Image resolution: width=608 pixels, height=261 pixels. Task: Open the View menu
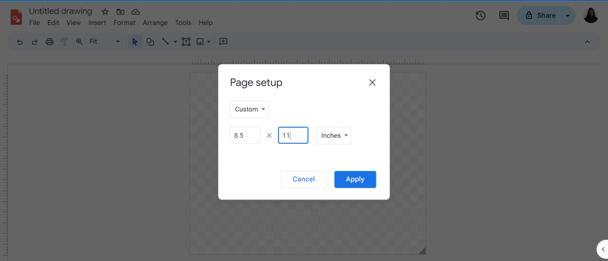[74, 23]
